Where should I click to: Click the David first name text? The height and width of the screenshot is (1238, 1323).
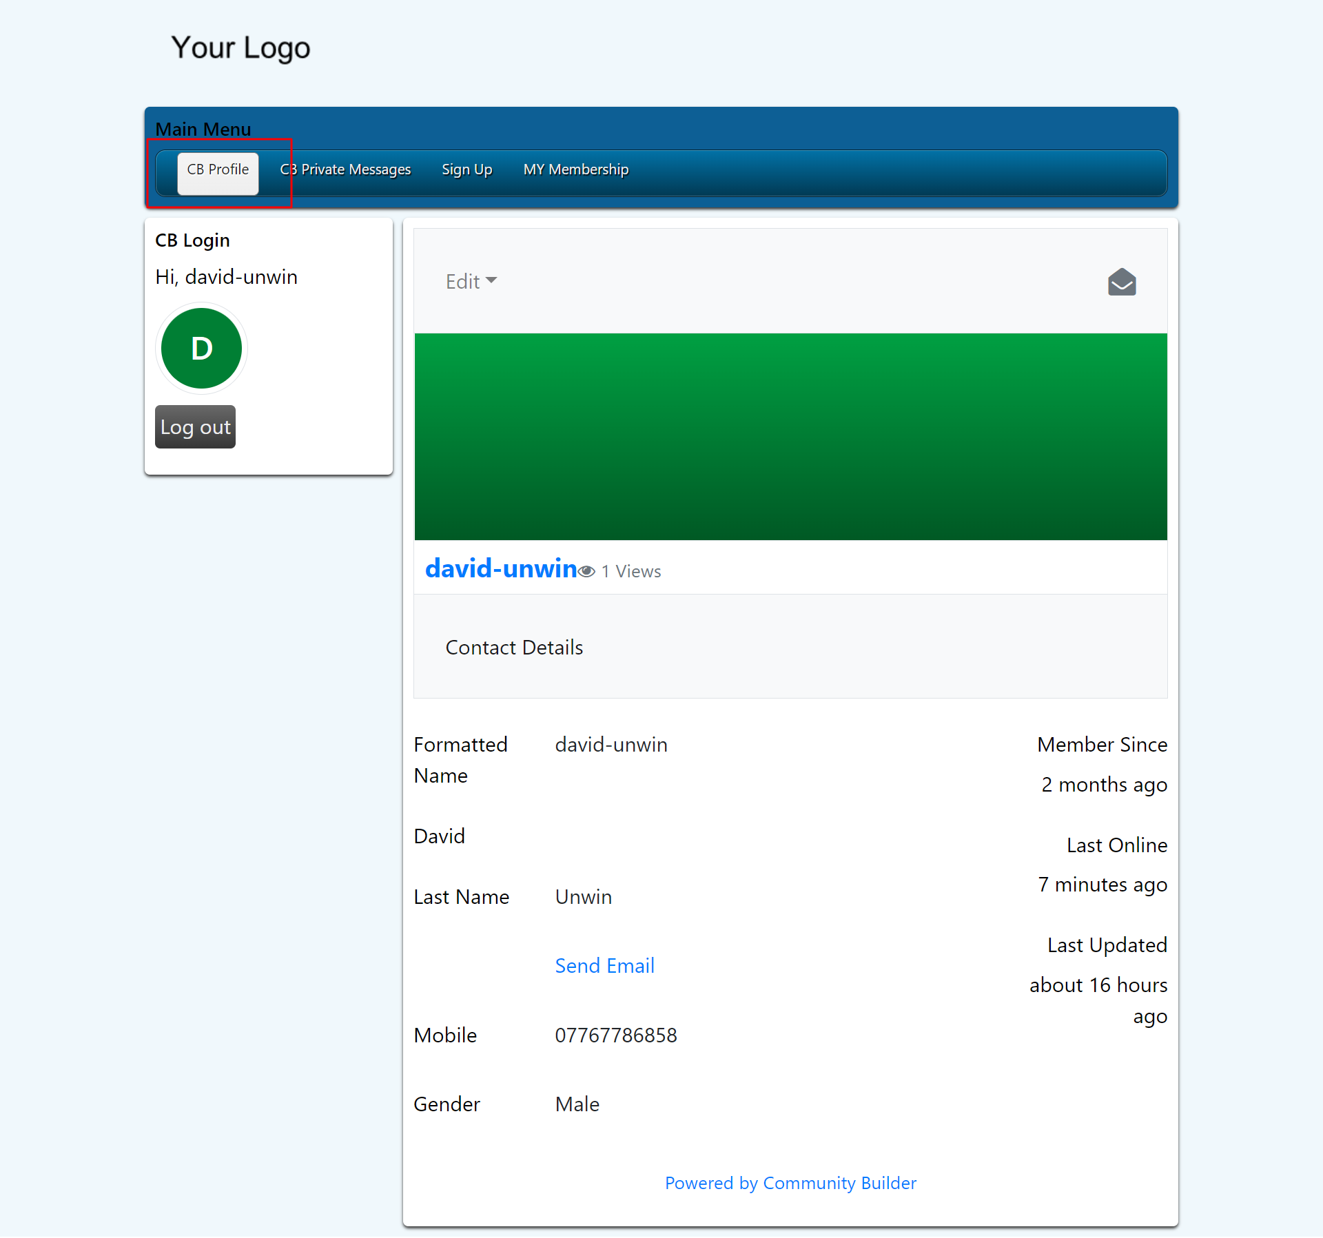pyautogui.click(x=440, y=836)
